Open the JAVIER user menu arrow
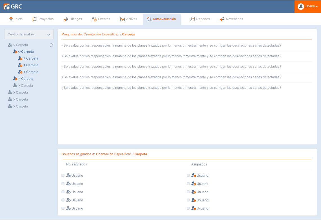 coord(317,7)
